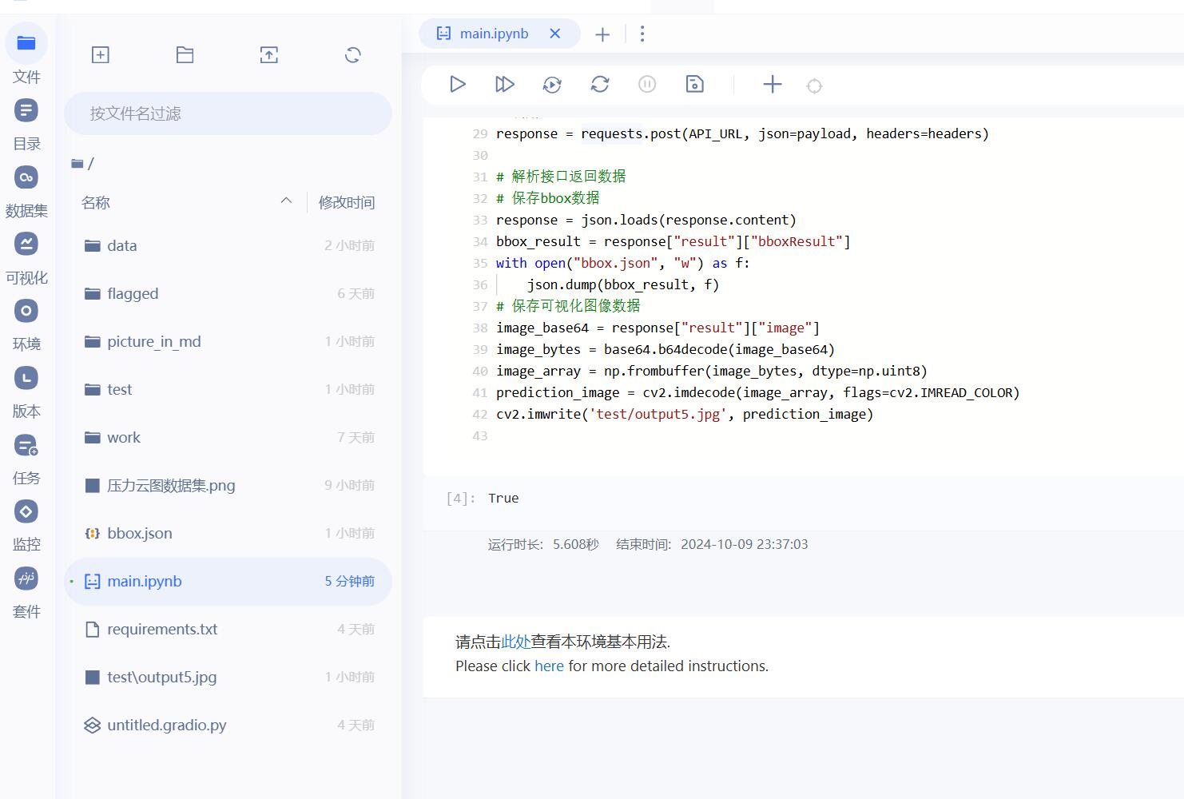
Task: Close the main.ipynb tab
Action: [554, 34]
